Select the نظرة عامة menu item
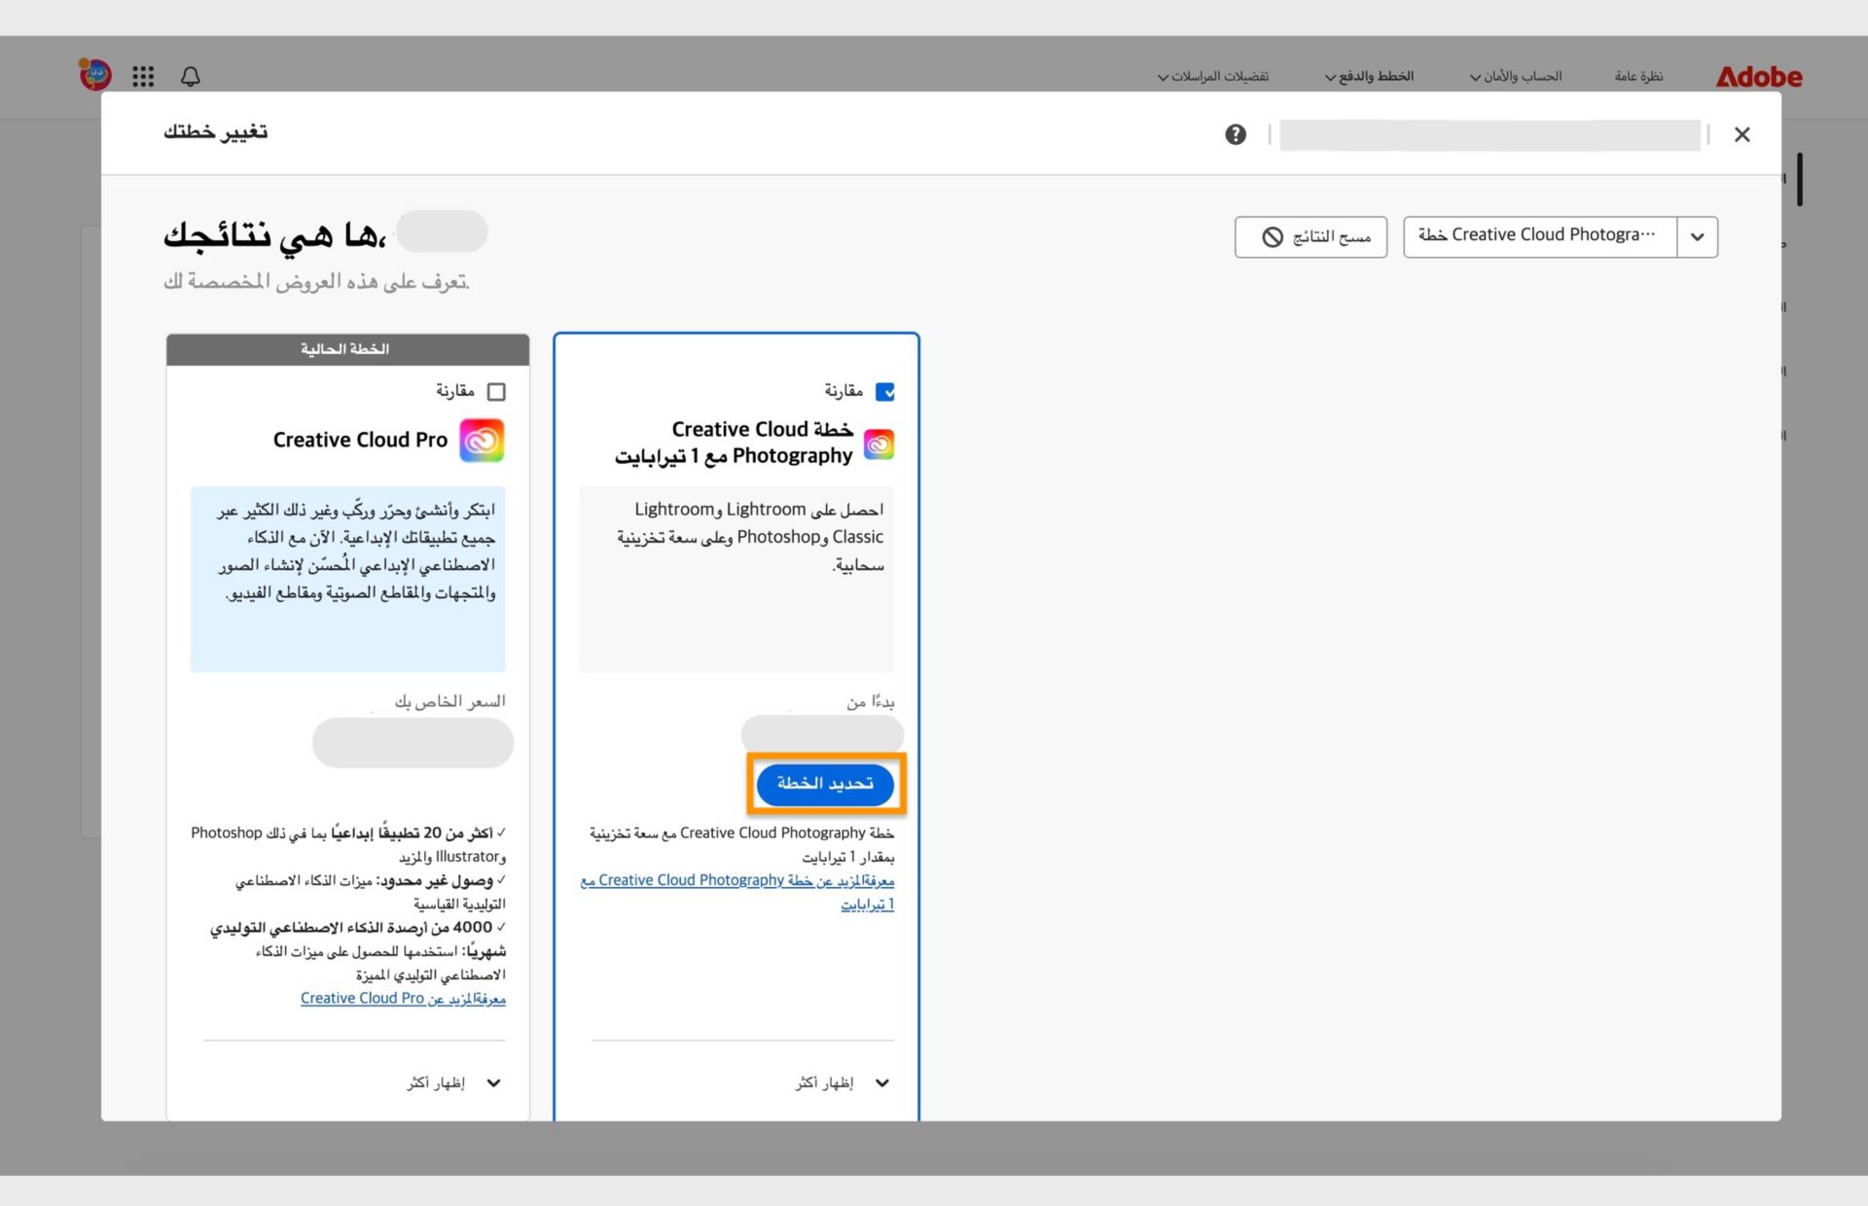The image size is (1868, 1206). click(x=1639, y=76)
